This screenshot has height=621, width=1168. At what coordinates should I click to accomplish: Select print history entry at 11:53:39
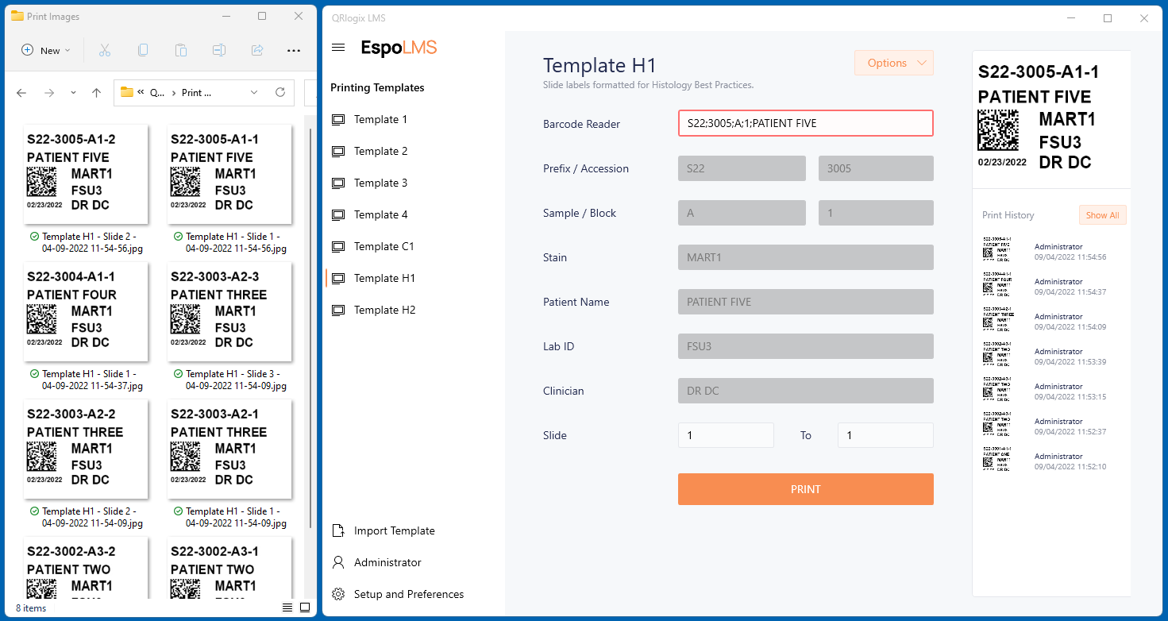[1053, 356]
